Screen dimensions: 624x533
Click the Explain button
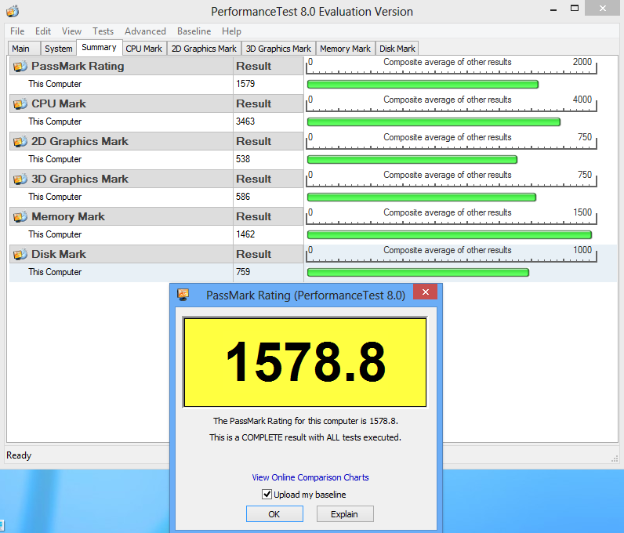pos(345,514)
